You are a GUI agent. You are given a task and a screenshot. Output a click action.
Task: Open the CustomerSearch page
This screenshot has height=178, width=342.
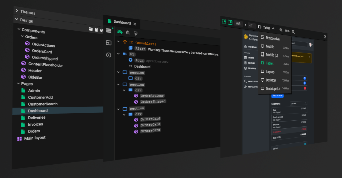pos(43,104)
